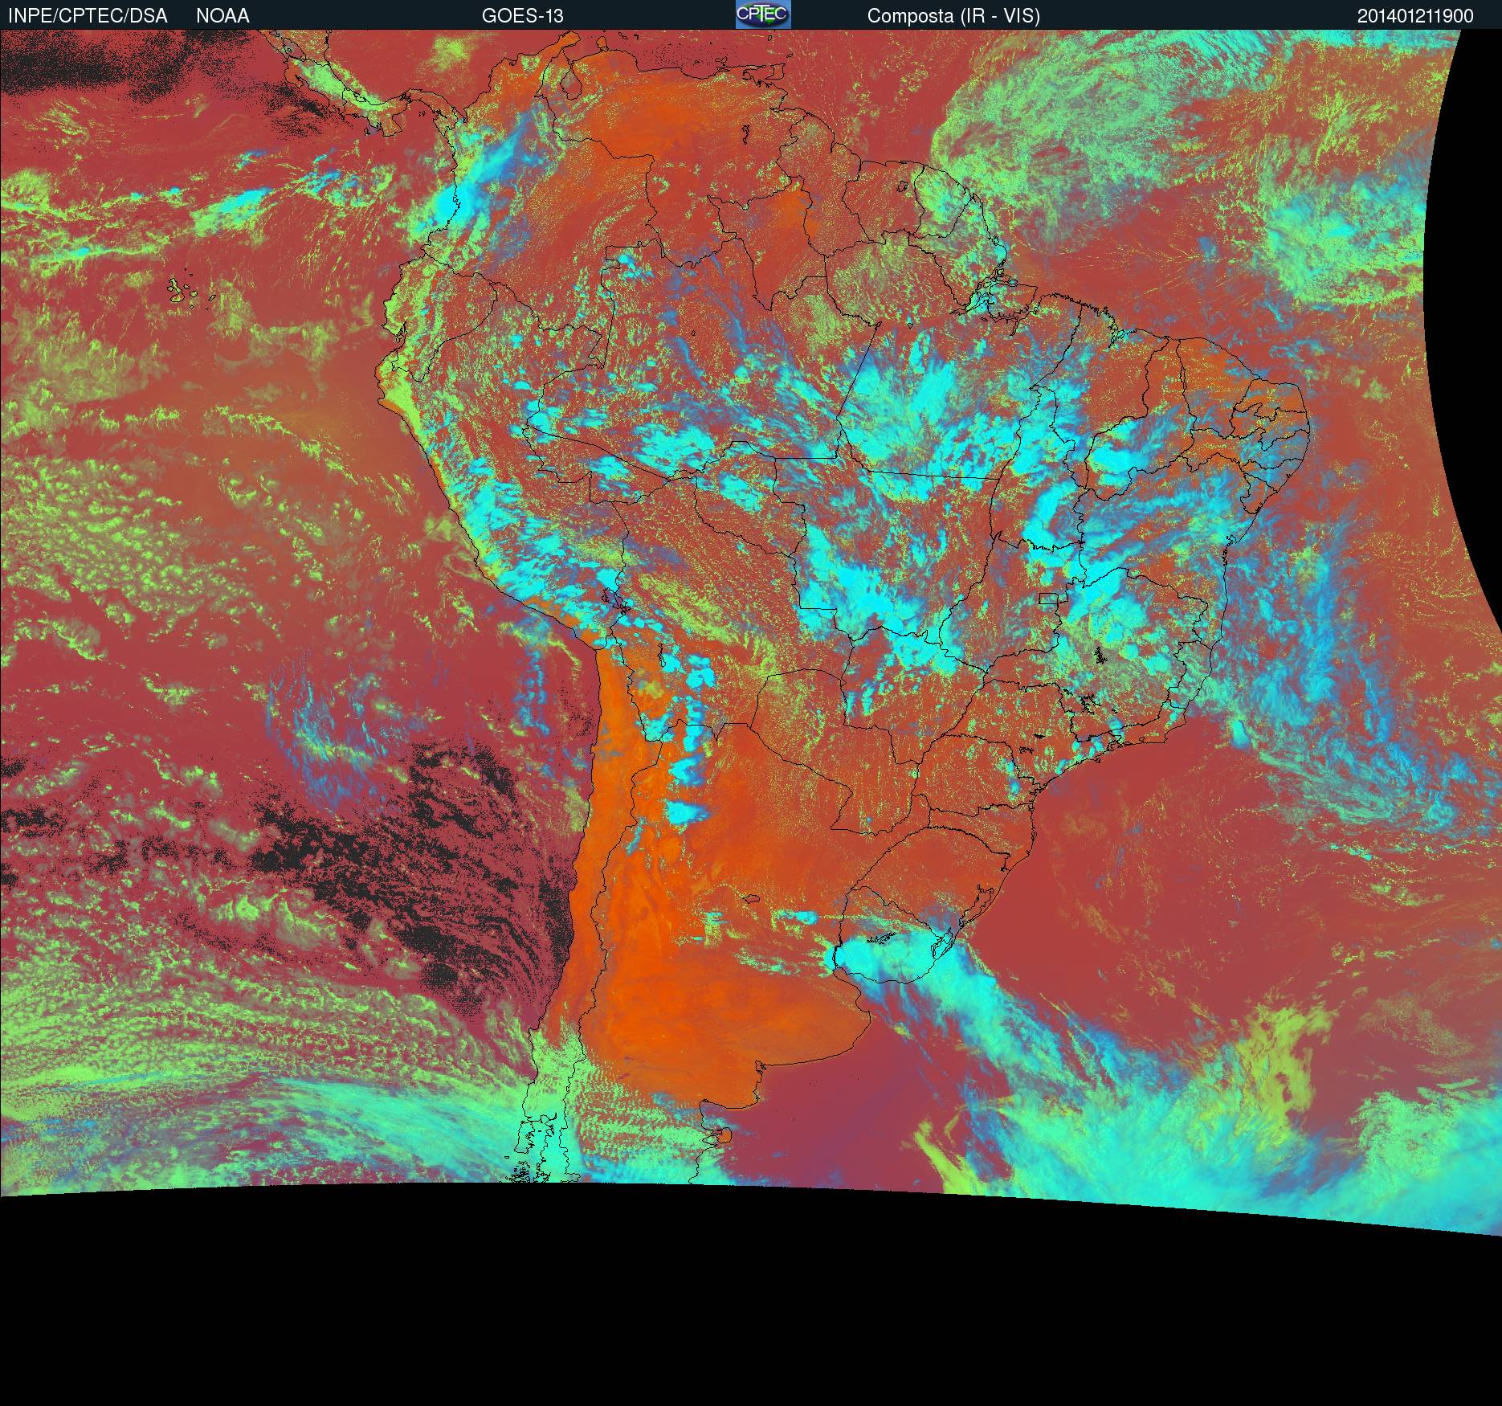Click the 201401211900 timestamp
The image size is (1502, 1406).
coord(1415,16)
